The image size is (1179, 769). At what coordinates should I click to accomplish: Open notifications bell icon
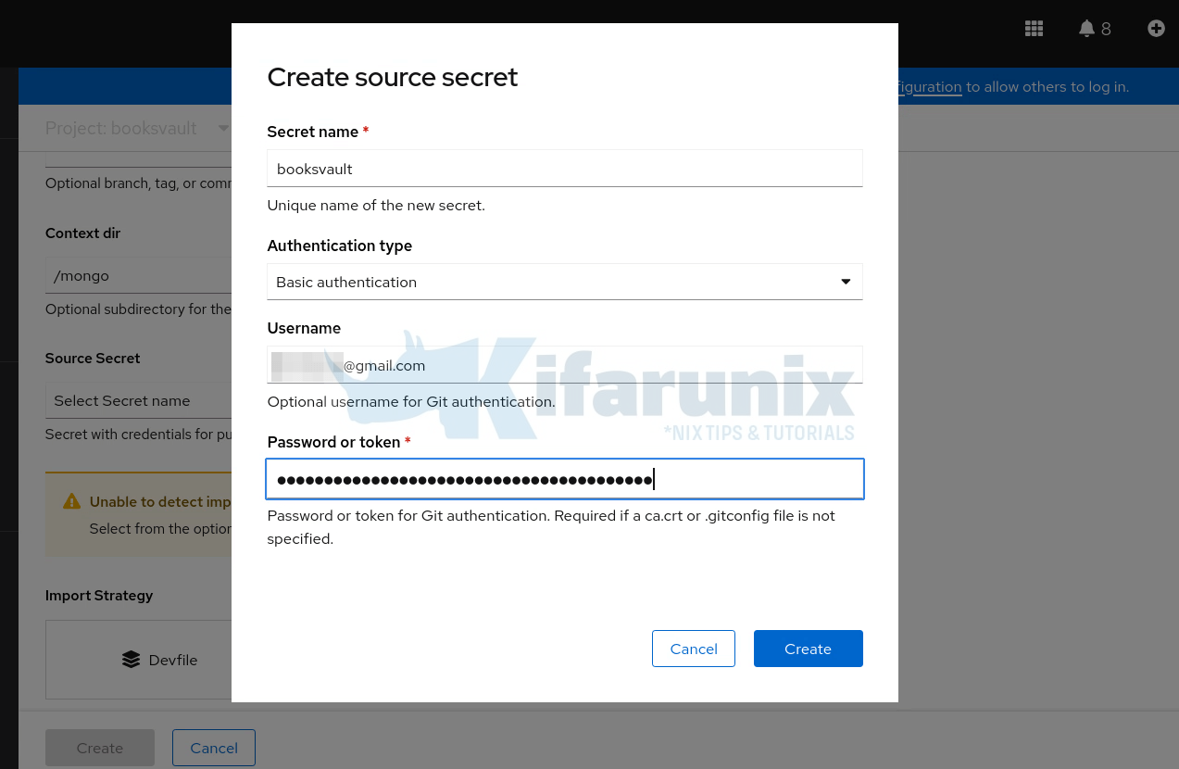point(1086,29)
